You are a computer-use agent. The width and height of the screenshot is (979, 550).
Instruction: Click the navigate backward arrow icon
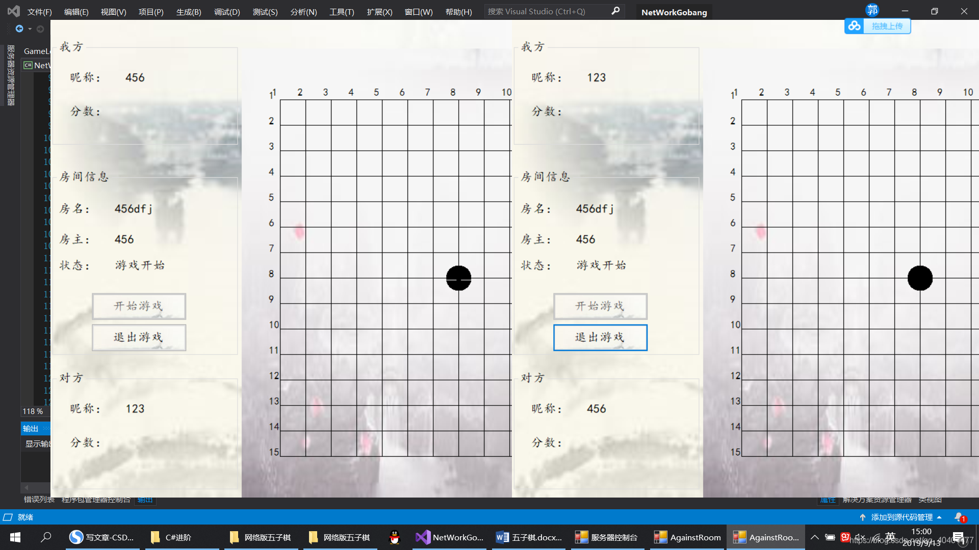[19, 29]
